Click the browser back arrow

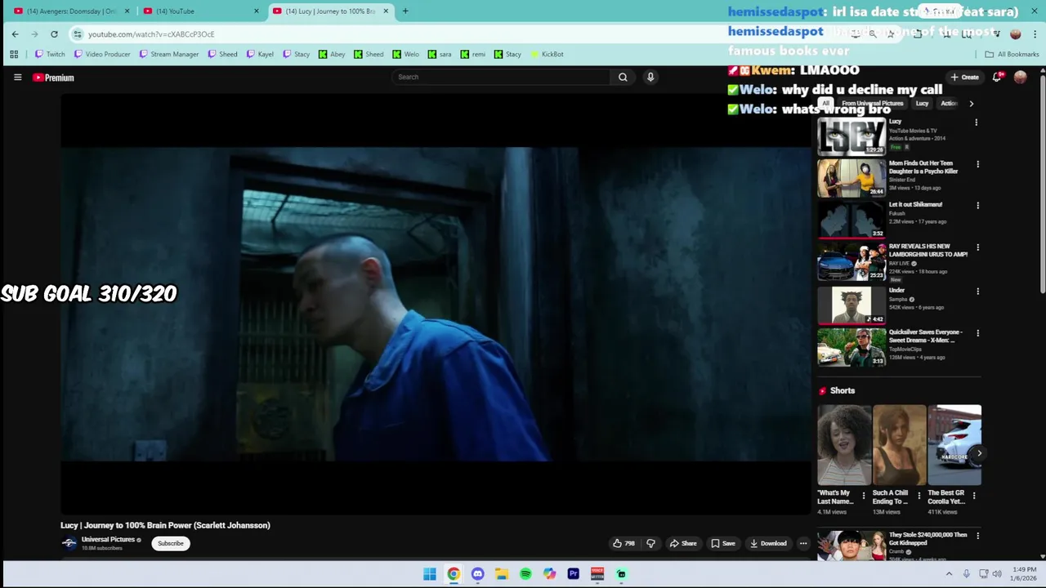15,34
